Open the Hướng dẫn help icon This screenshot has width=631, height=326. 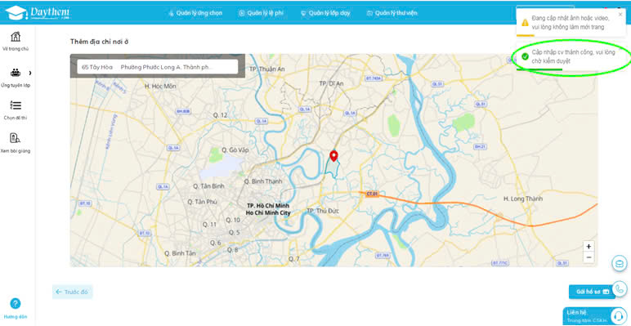pos(16,303)
